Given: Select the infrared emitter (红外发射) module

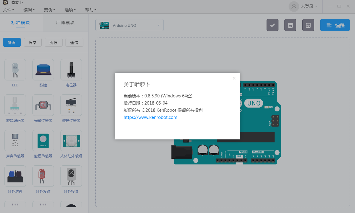Looking at the screenshot, I should coord(43,176).
